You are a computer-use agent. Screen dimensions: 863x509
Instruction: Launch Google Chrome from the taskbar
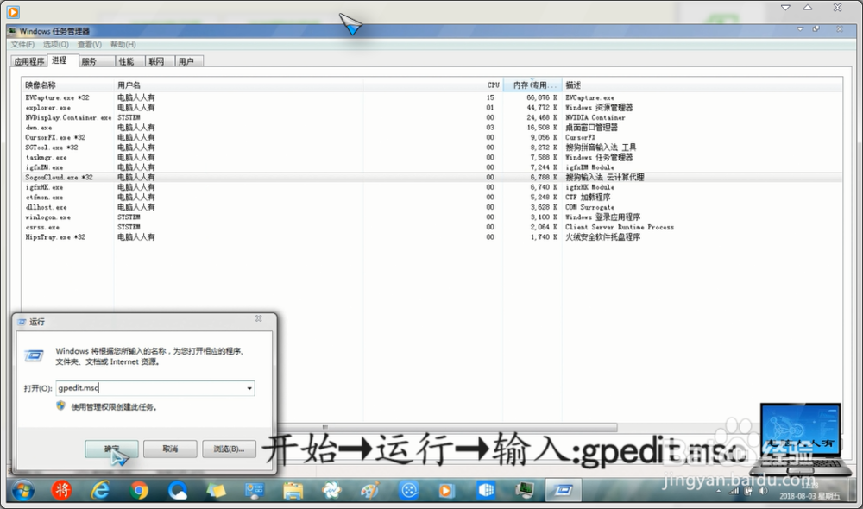click(139, 490)
